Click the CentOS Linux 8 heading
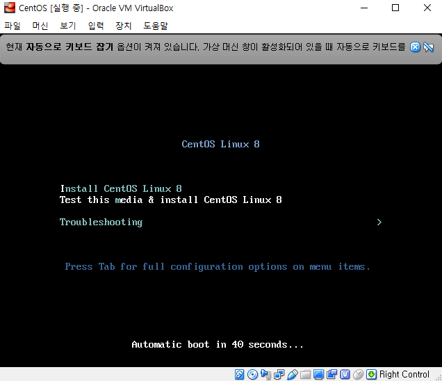 [x=220, y=144]
